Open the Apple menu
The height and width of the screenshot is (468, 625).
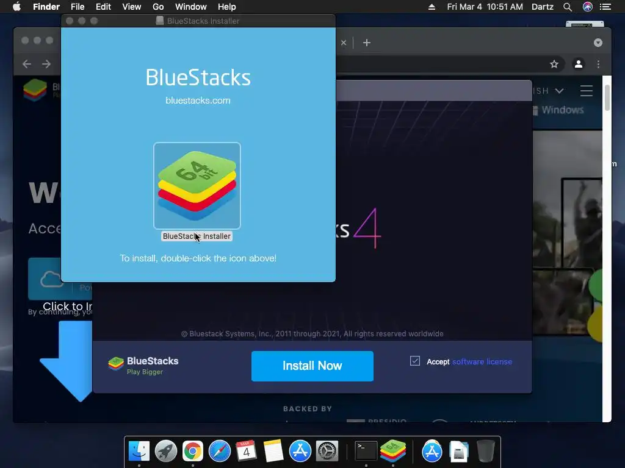point(16,7)
